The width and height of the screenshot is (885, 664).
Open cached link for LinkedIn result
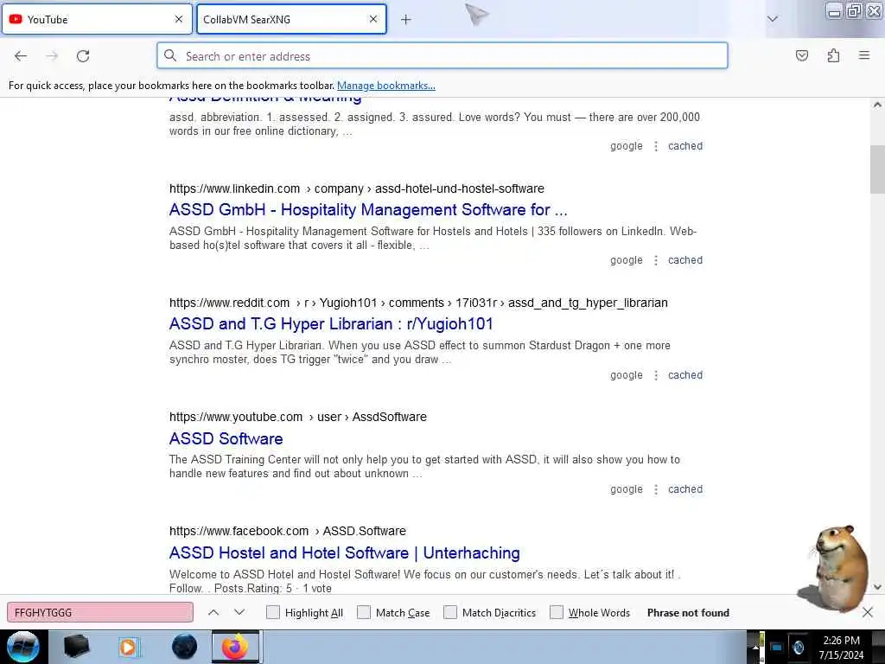click(x=685, y=260)
